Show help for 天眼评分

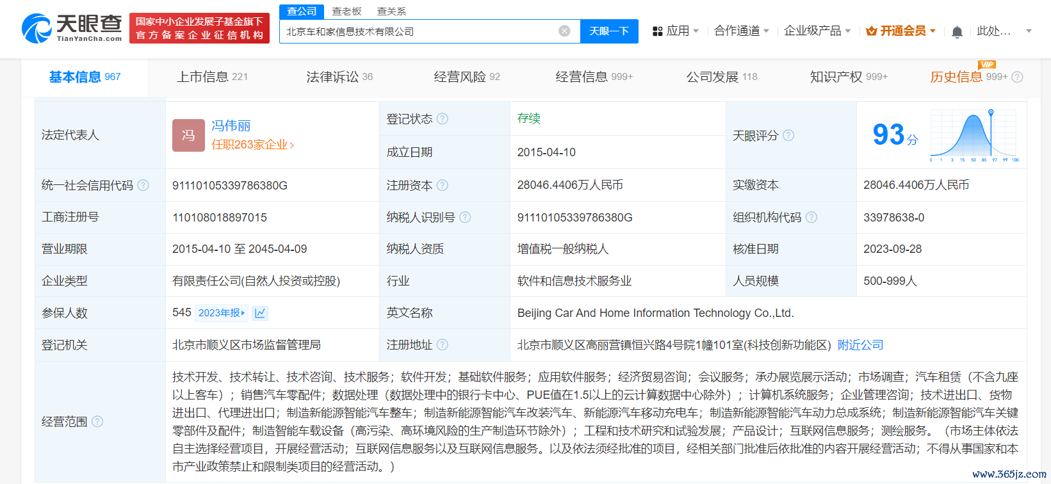point(788,135)
